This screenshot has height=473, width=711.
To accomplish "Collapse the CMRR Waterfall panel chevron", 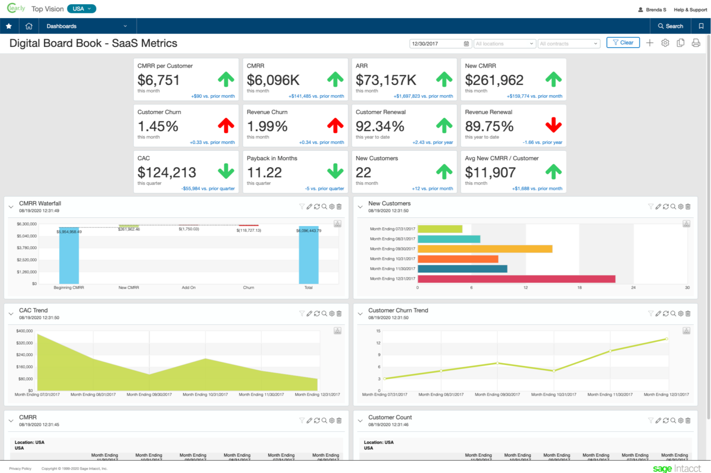I will [11, 207].
